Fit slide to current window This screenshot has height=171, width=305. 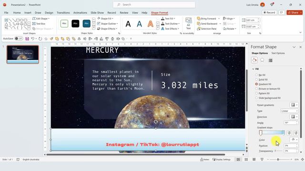click(x=303, y=160)
